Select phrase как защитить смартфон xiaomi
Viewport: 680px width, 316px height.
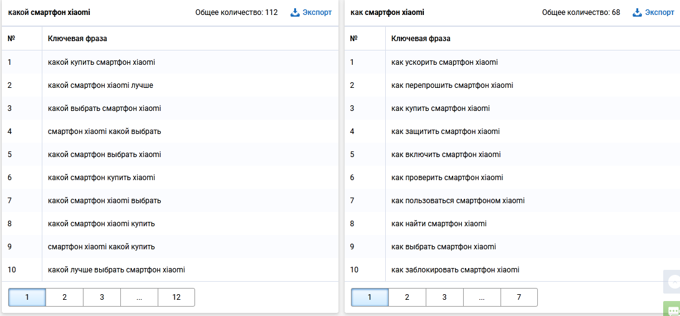(x=446, y=132)
